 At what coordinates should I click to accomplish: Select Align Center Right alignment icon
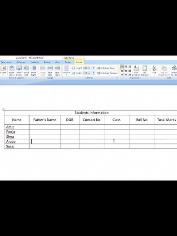[130, 70]
